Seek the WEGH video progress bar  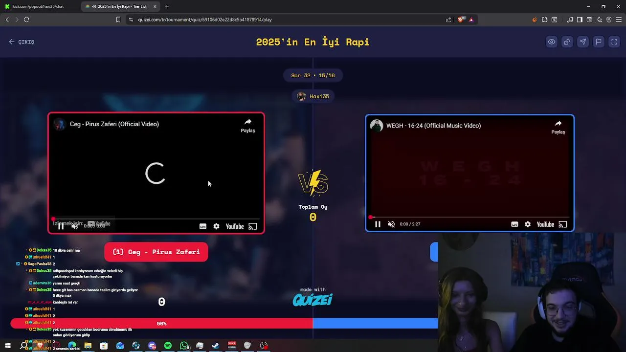470,217
